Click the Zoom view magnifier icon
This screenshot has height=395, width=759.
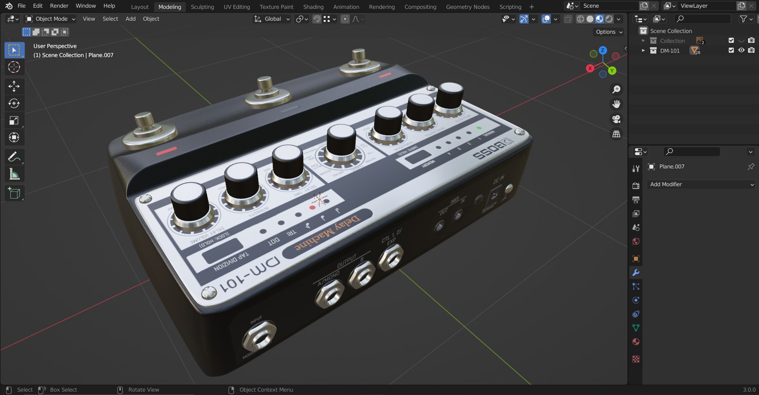coord(616,90)
